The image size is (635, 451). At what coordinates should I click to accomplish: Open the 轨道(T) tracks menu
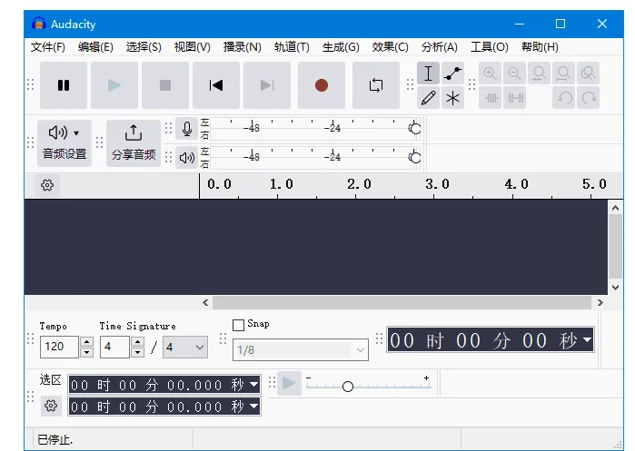tap(292, 47)
